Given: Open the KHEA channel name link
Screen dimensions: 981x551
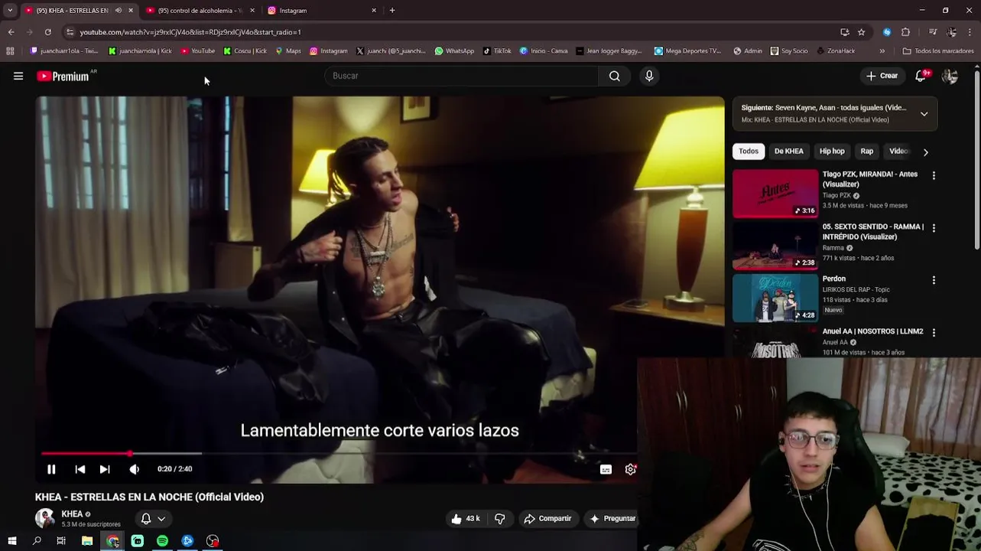Looking at the screenshot, I should click(72, 514).
